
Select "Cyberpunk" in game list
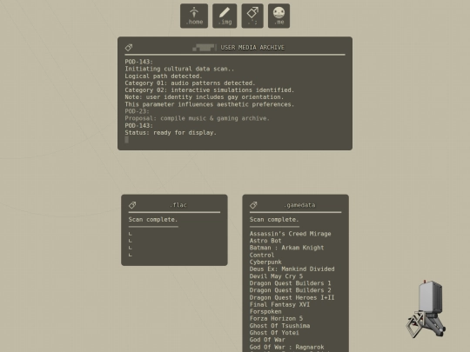click(265, 262)
